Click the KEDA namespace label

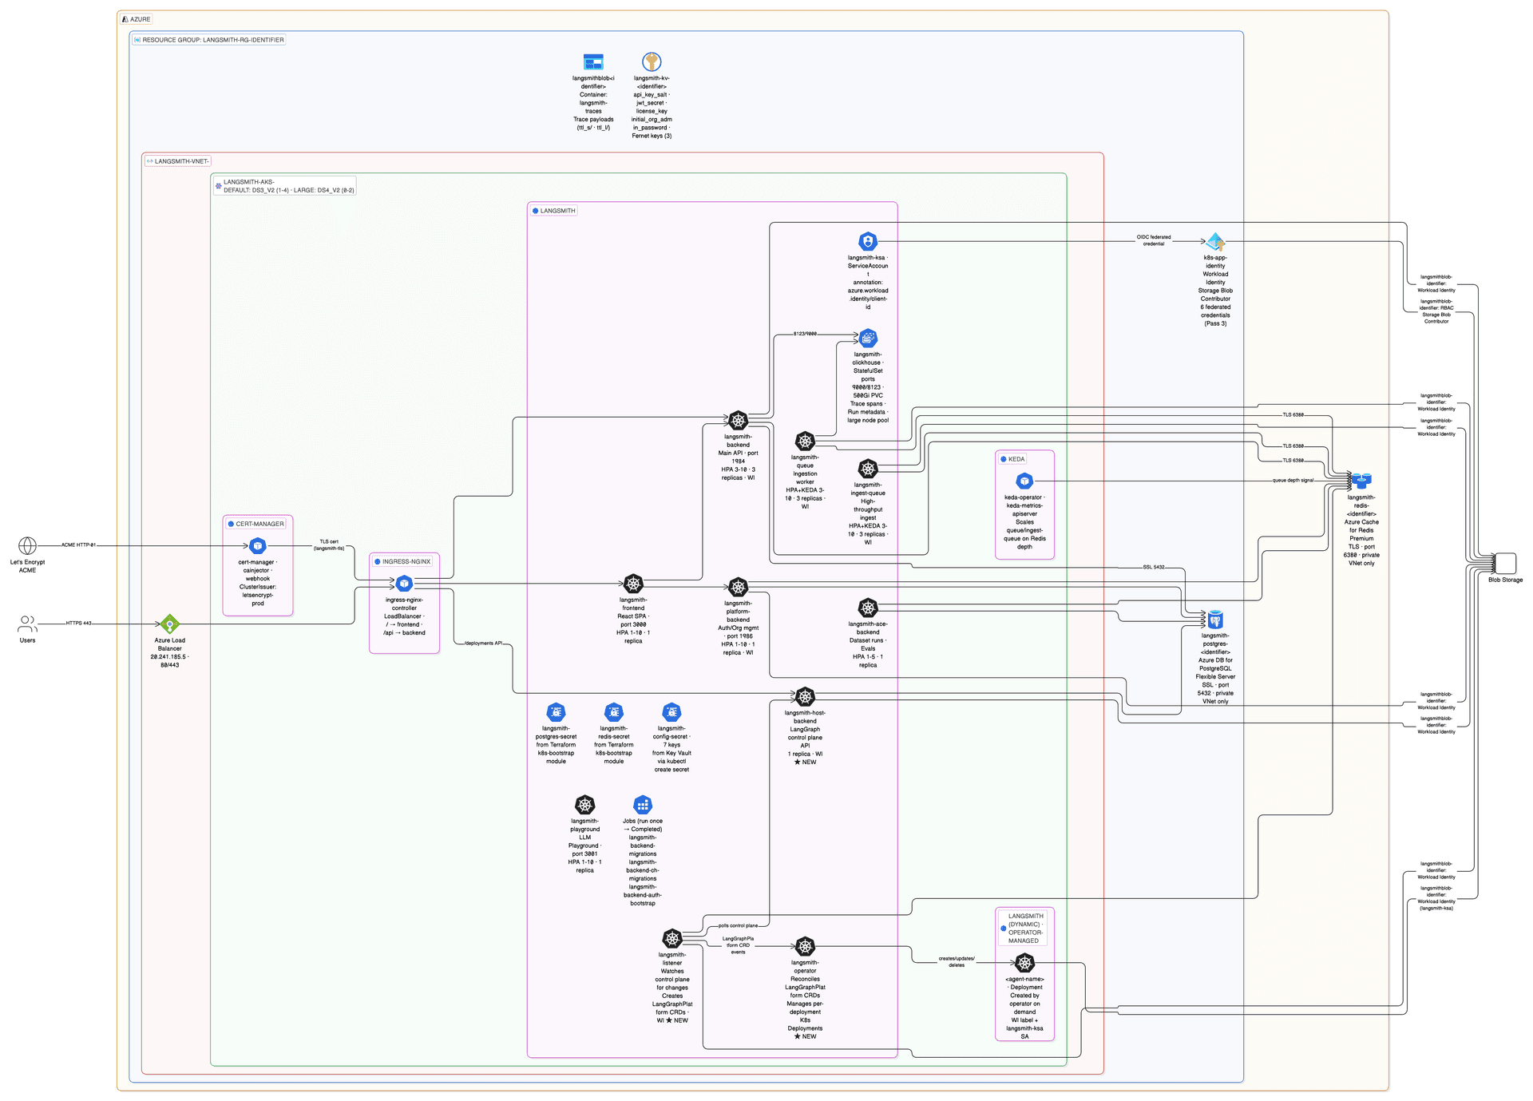[x=1012, y=459]
